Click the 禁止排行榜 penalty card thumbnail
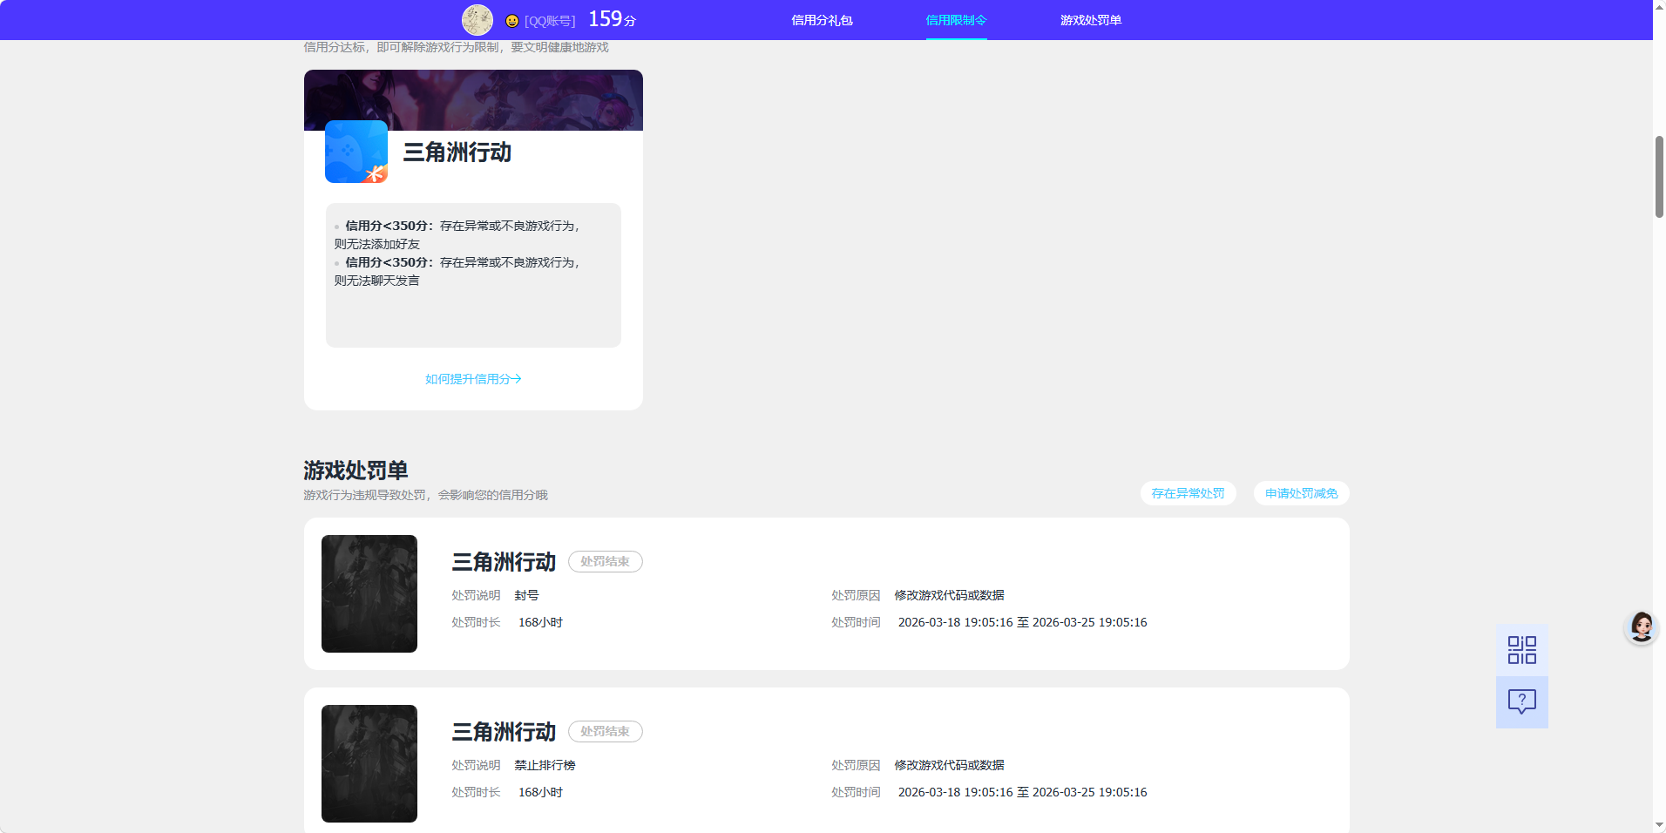 click(369, 763)
